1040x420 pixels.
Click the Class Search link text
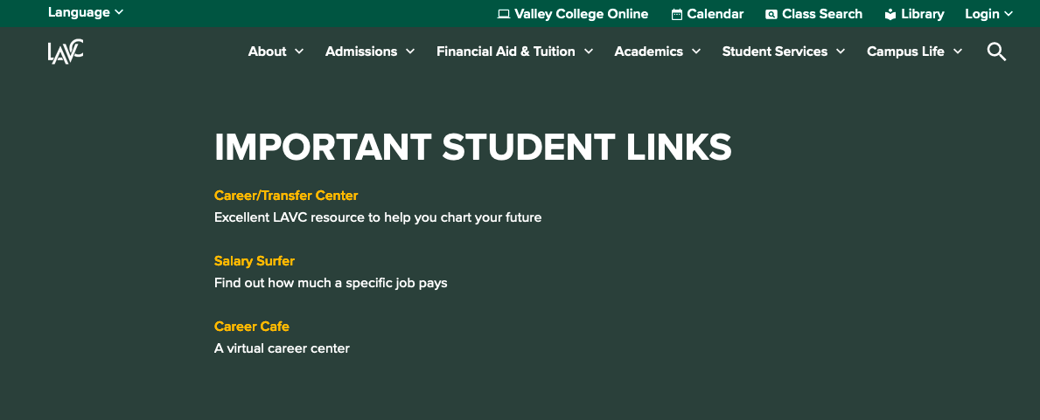click(x=822, y=14)
